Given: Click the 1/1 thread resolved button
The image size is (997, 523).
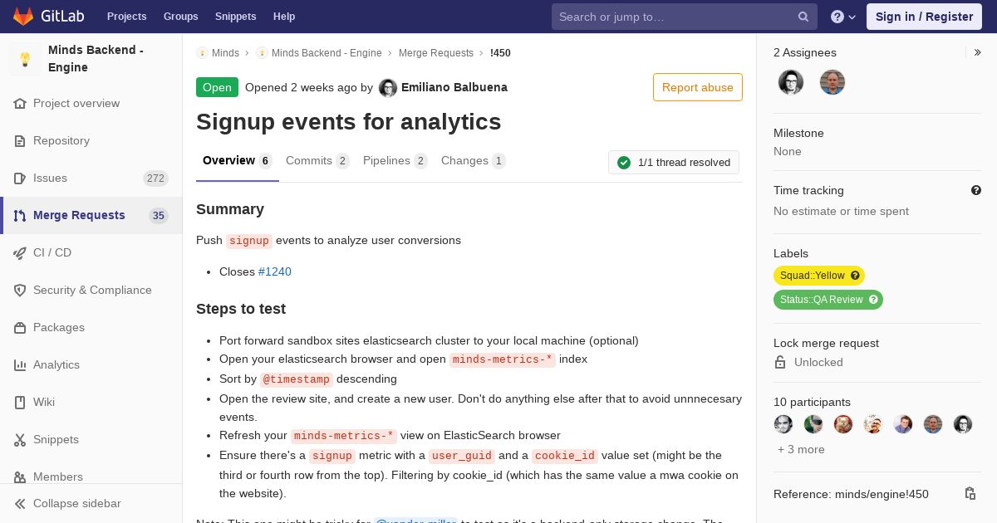Looking at the screenshot, I should (x=674, y=163).
